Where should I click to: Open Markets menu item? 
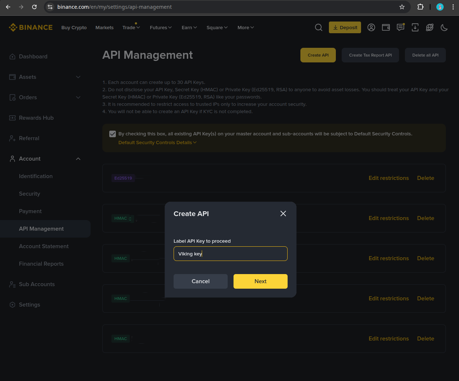pos(105,27)
